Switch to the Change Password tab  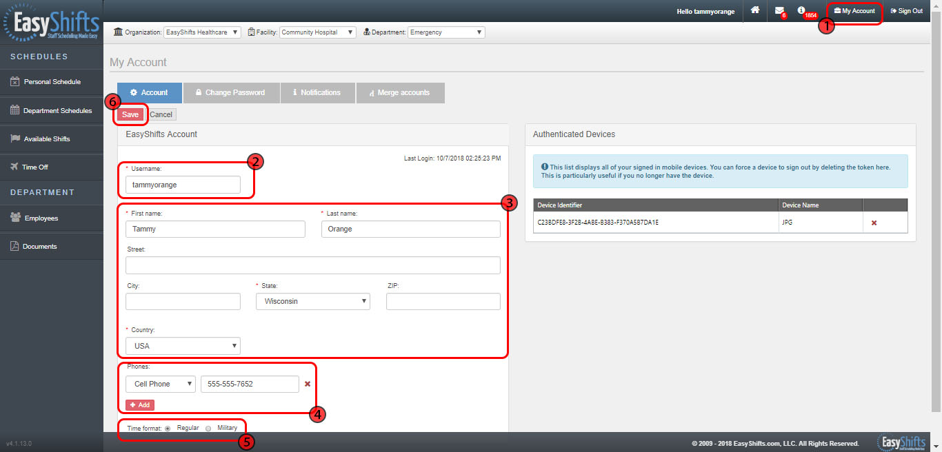pos(231,92)
